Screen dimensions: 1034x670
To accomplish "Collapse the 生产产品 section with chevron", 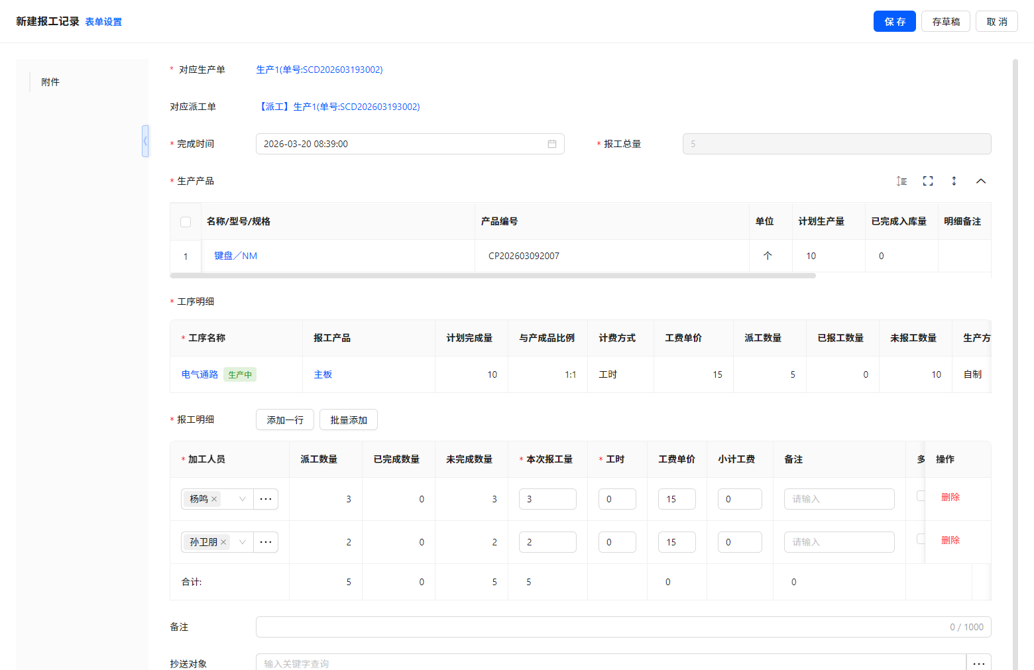I will click(981, 181).
